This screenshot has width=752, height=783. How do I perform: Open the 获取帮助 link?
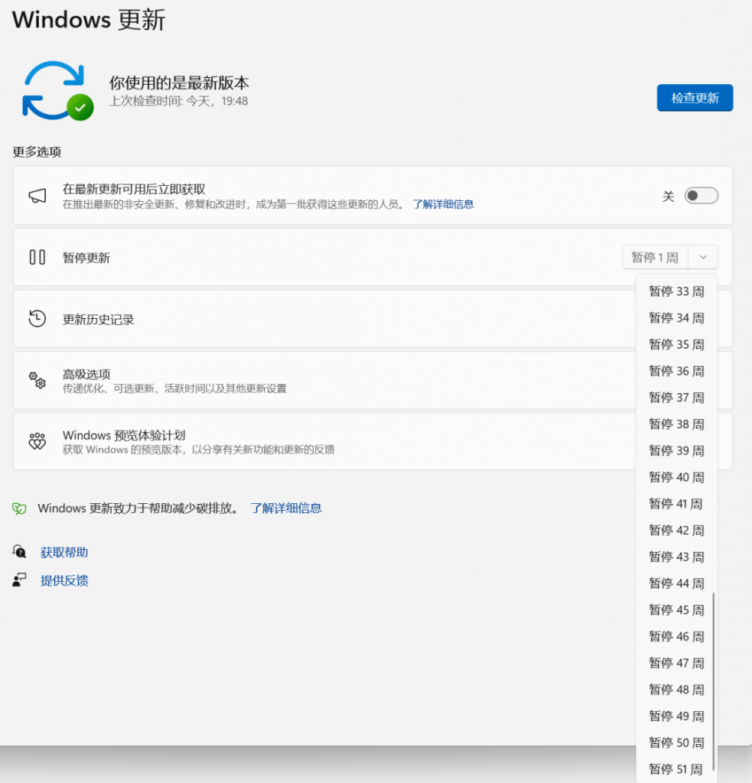point(64,552)
